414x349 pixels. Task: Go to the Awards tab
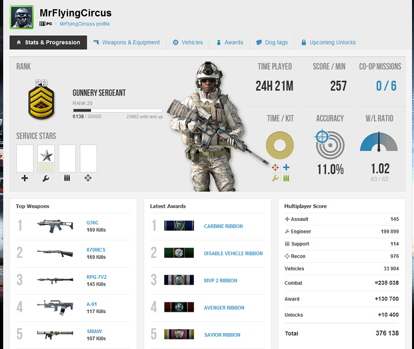tap(230, 42)
